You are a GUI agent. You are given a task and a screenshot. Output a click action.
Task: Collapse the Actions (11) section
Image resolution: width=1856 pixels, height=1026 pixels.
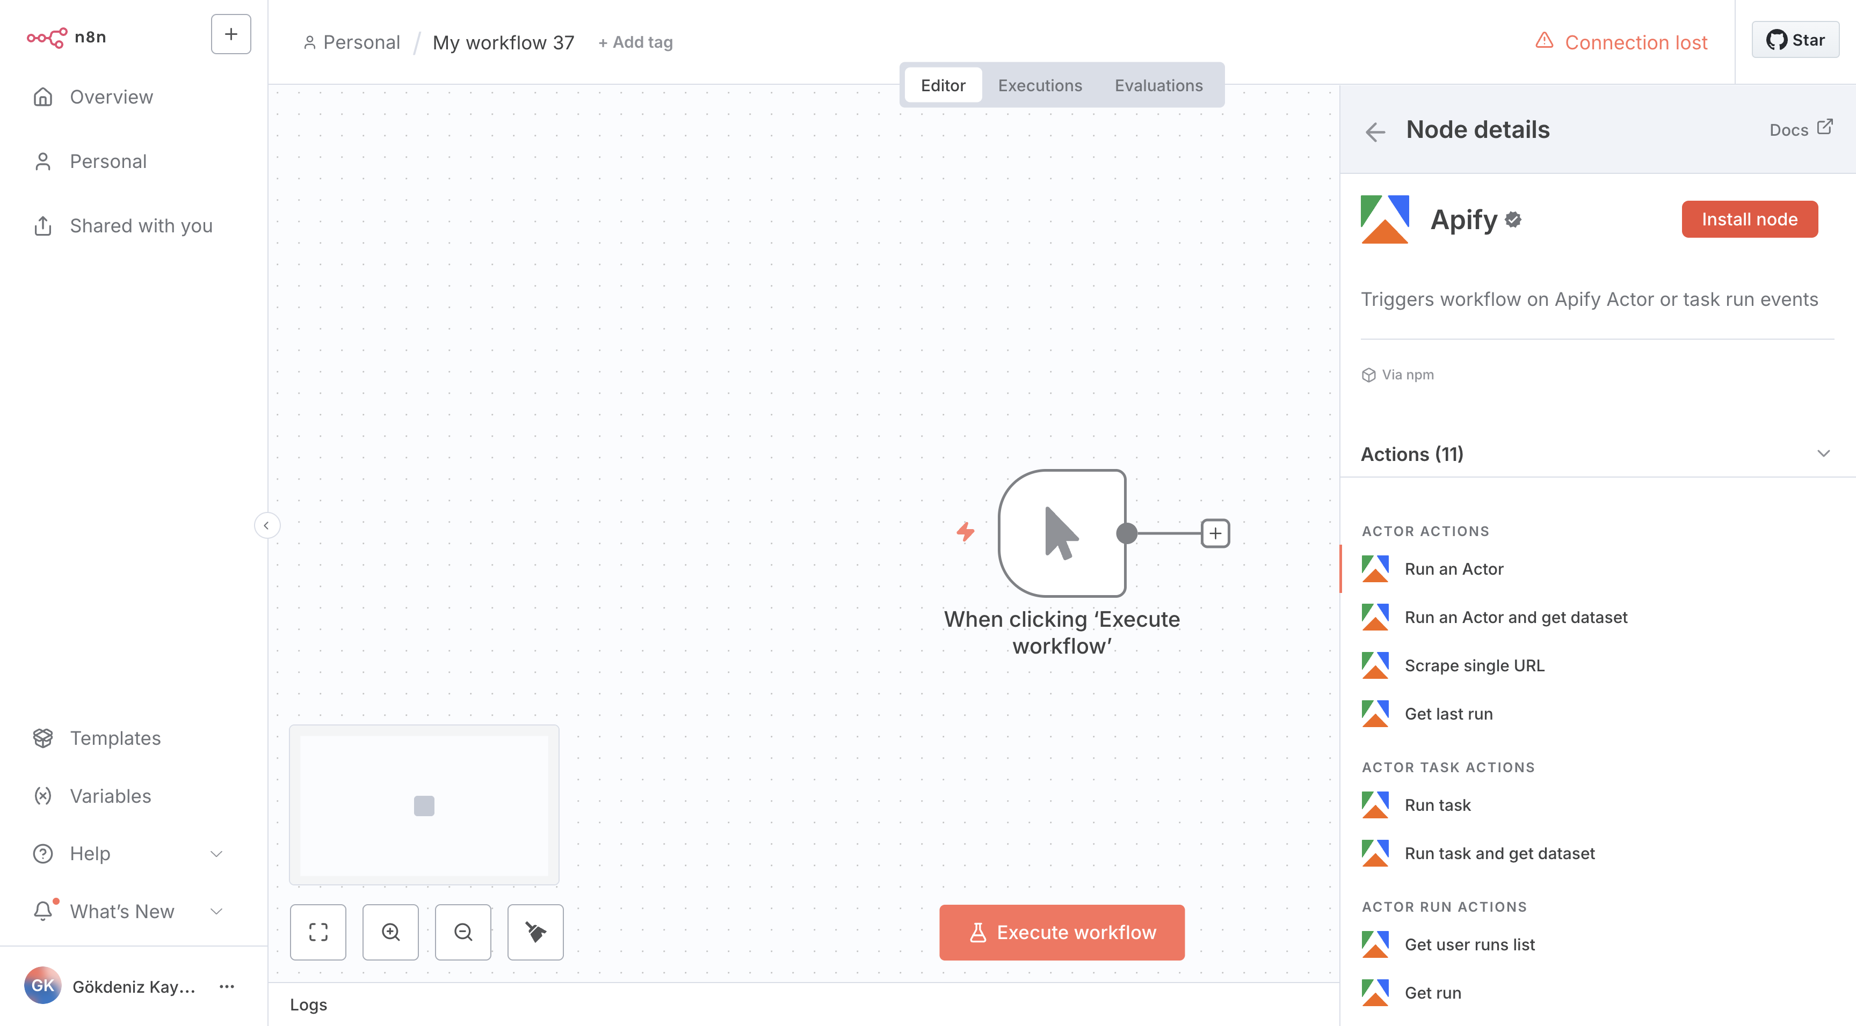point(1824,453)
